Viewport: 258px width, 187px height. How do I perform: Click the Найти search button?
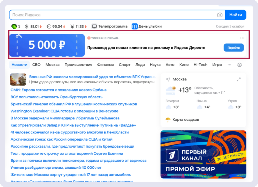tap(236, 15)
